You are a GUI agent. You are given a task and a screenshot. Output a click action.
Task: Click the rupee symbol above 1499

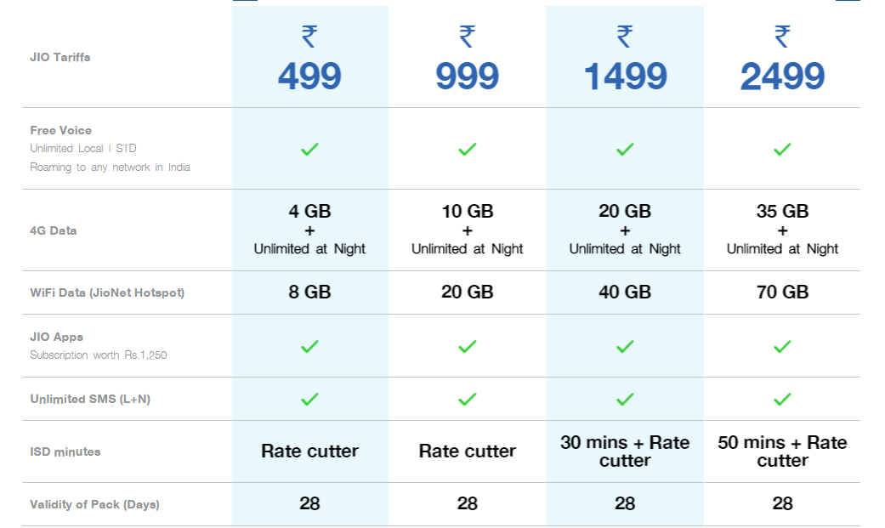pos(625,37)
